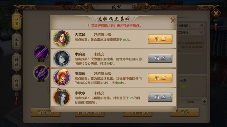Click 木婉清 hero portrait
This screenshot has width=227, height=127.
point(62,58)
